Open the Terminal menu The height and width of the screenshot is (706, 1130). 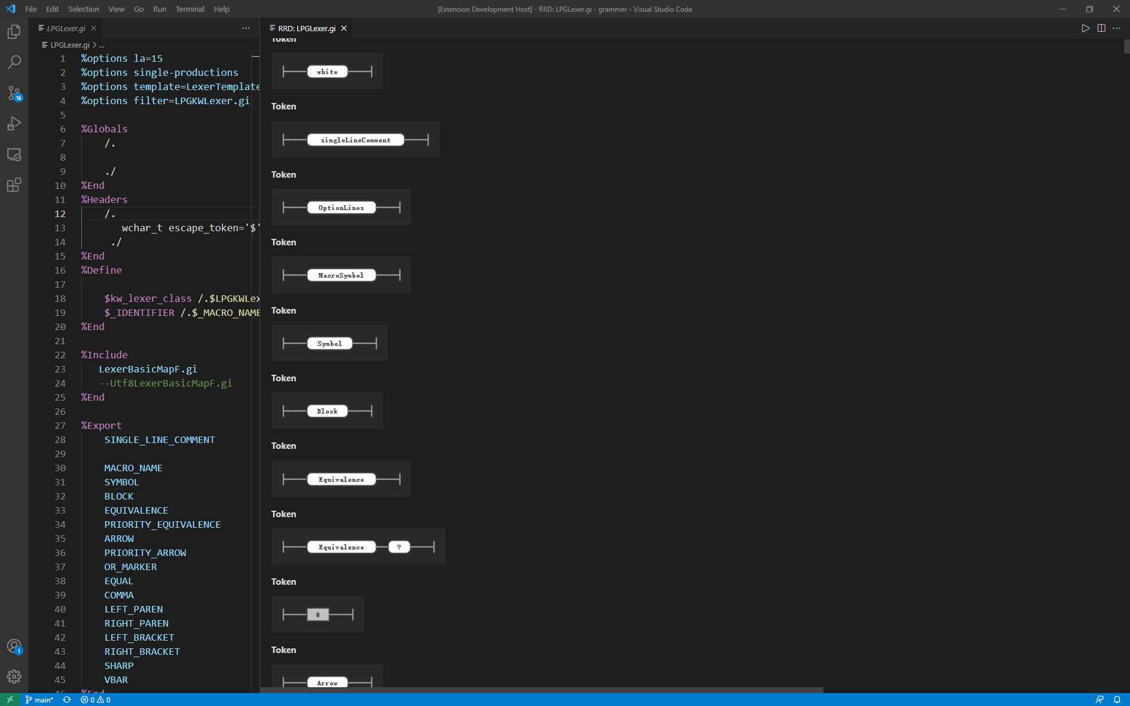[190, 9]
